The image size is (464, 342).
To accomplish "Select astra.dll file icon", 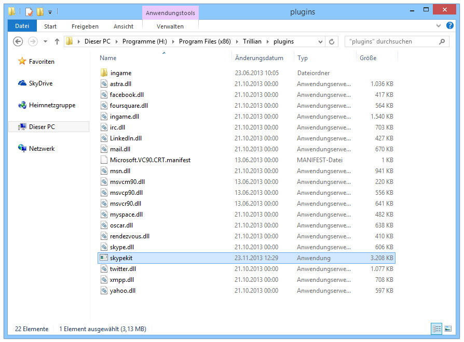I will coord(104,83).
